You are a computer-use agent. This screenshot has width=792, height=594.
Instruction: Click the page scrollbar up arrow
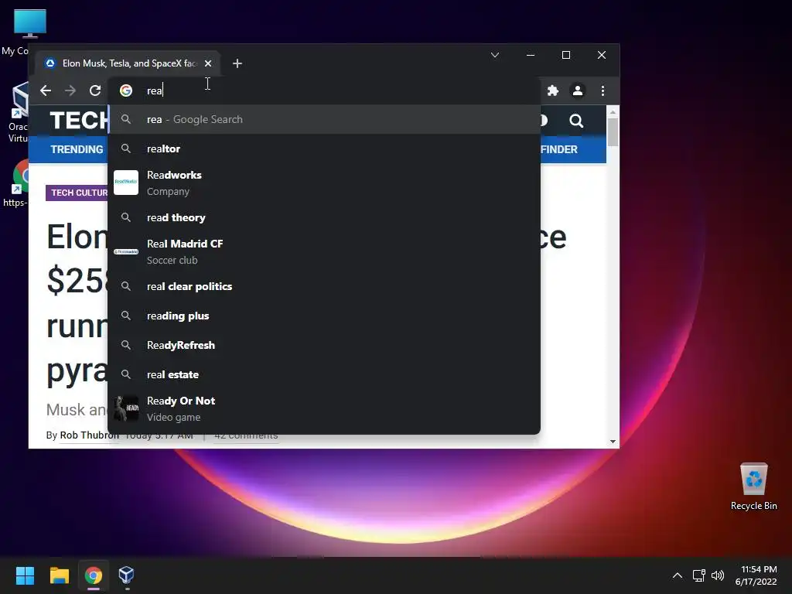pyautogui.click(x=613, y=112)
